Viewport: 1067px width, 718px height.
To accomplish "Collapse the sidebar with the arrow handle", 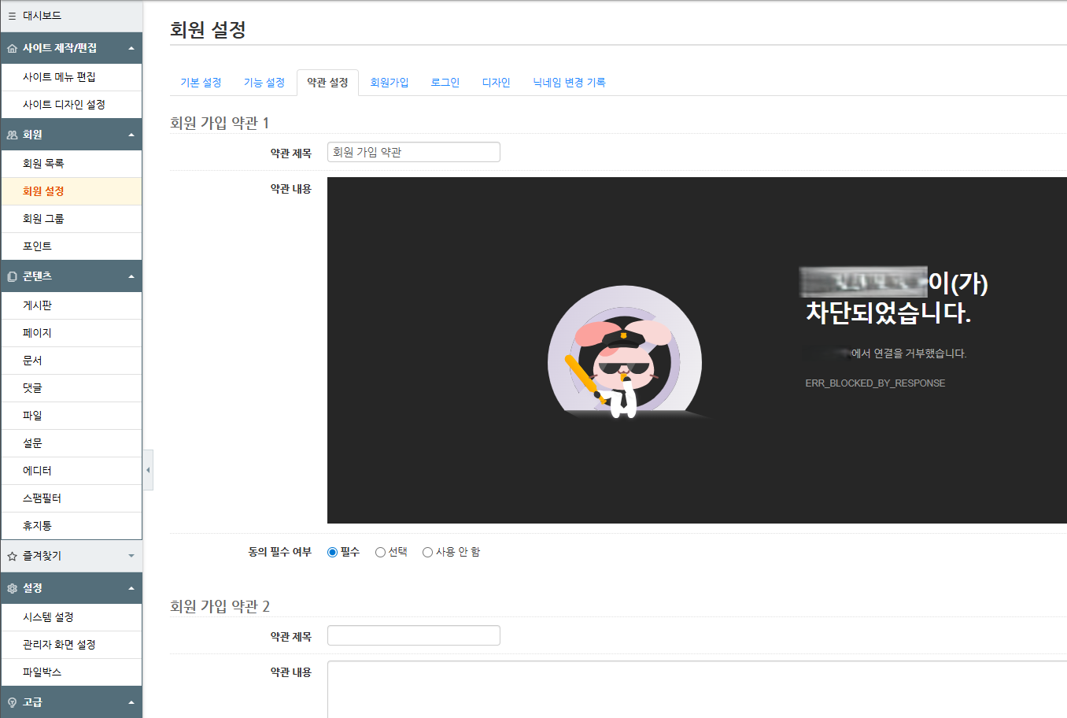I will pyautogui.click(x=148, y=470).
